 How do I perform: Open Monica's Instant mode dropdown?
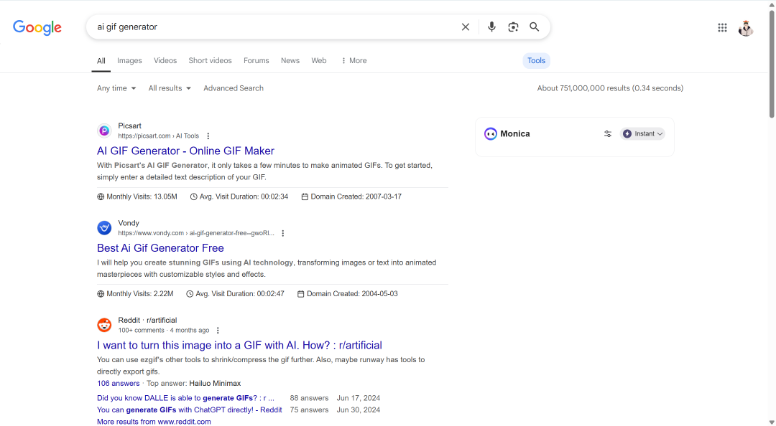pyautogui.click(x=642, y=134)
